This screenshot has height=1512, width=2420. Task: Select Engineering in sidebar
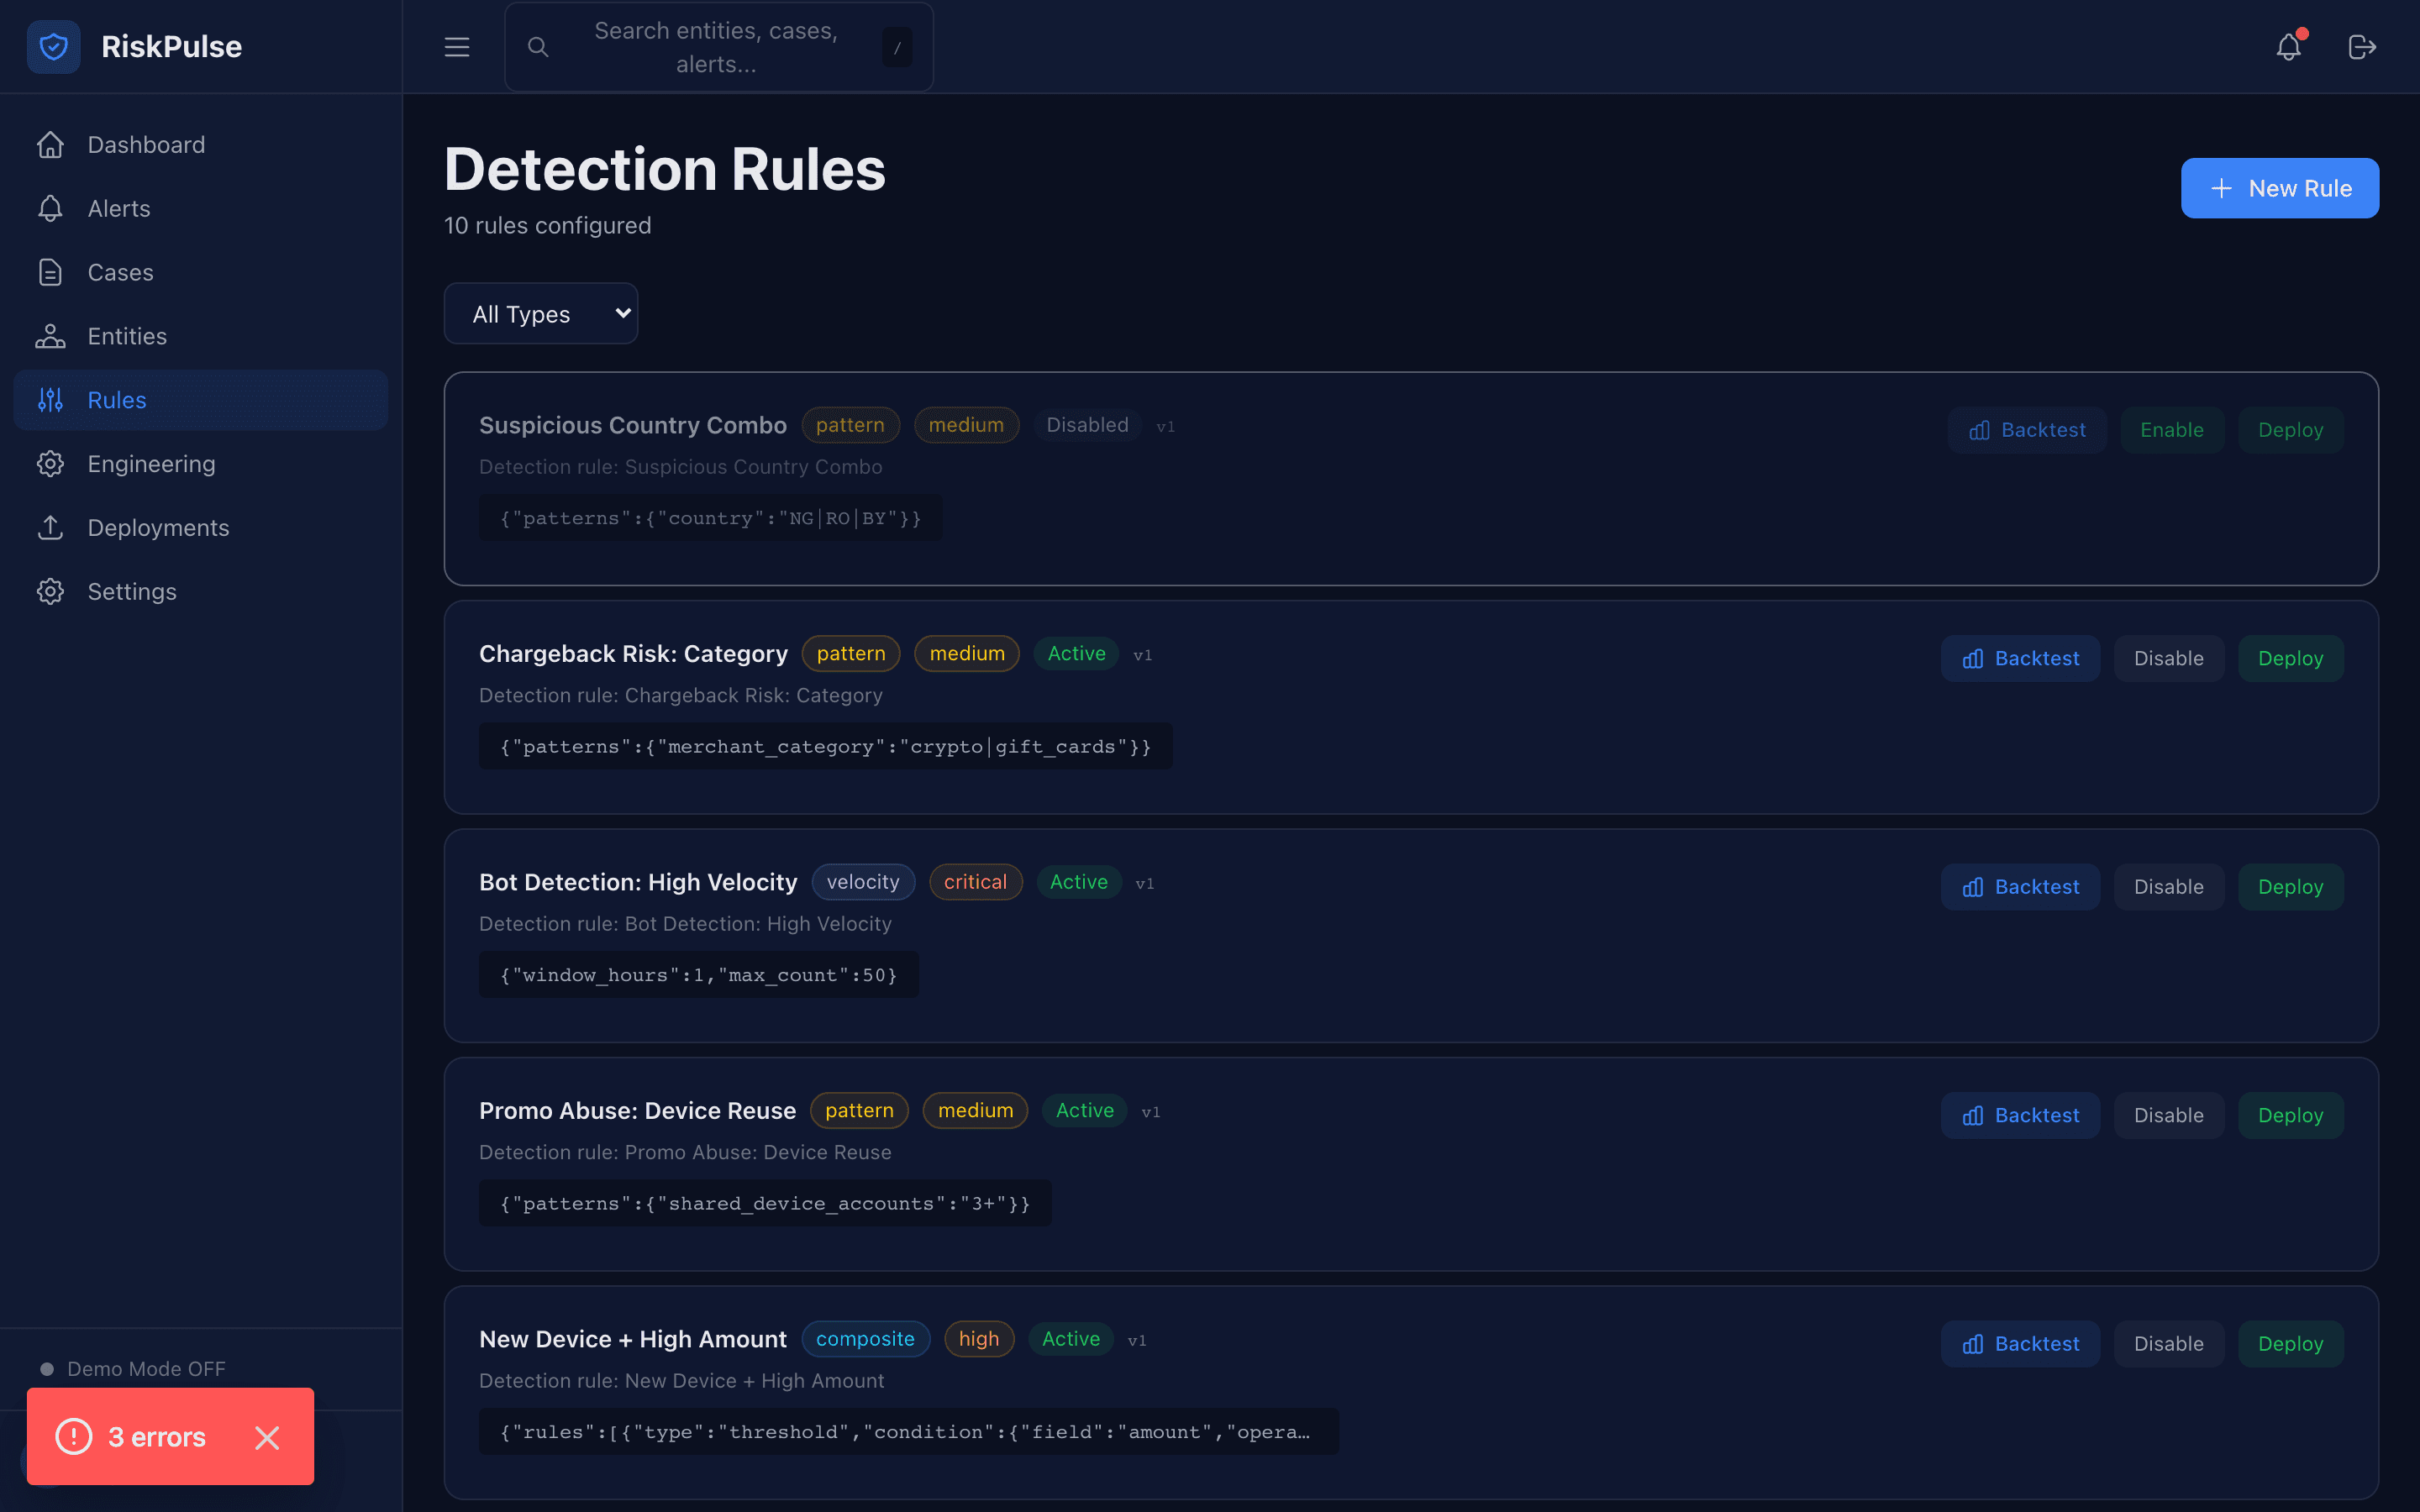pos(201,464)
